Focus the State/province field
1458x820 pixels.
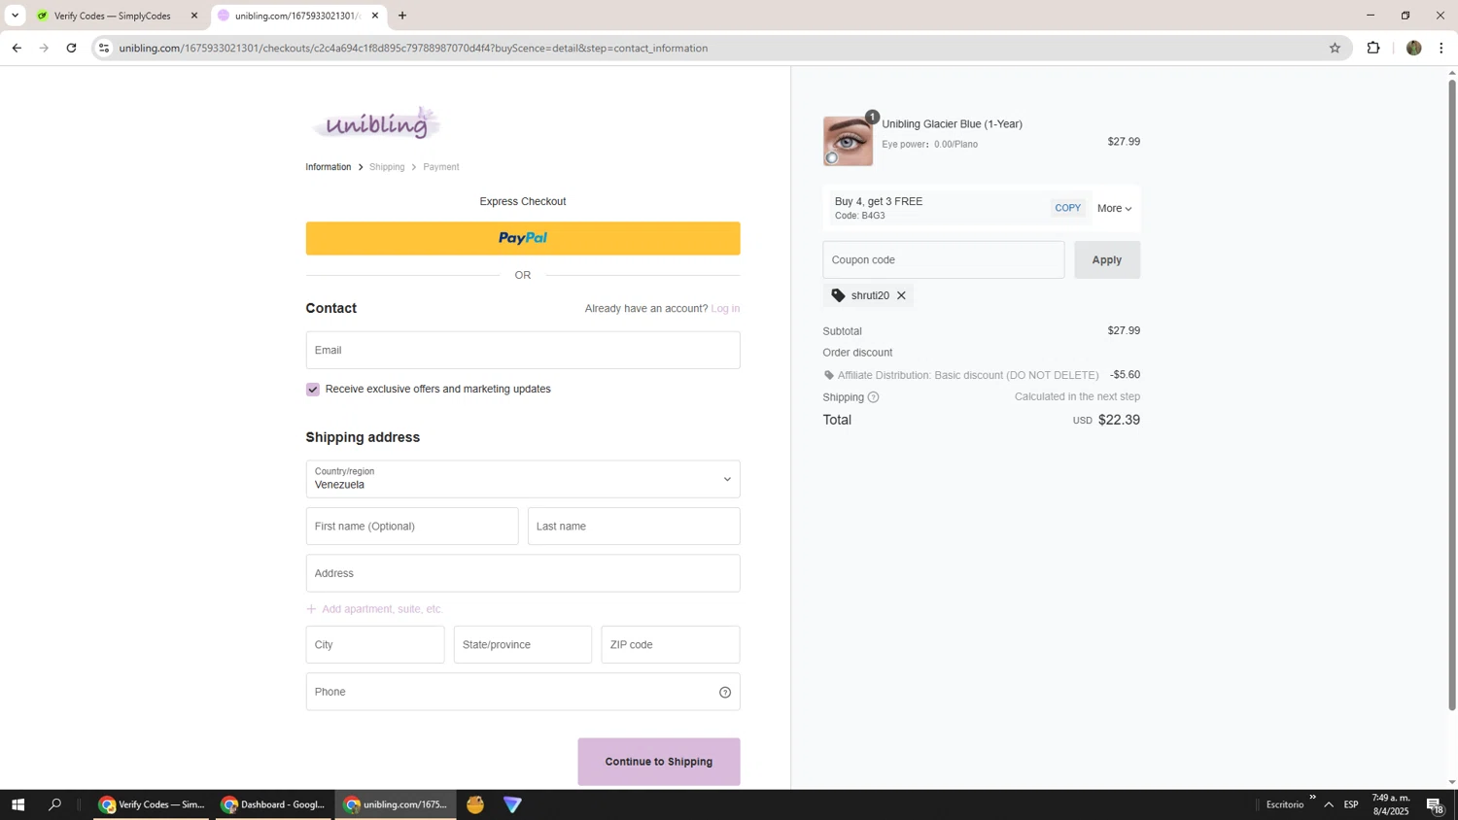[x=523, y=645]
